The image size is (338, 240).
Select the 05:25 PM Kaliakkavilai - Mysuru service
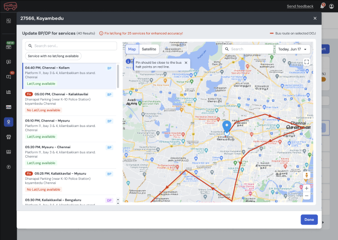[x=69, y=182]
